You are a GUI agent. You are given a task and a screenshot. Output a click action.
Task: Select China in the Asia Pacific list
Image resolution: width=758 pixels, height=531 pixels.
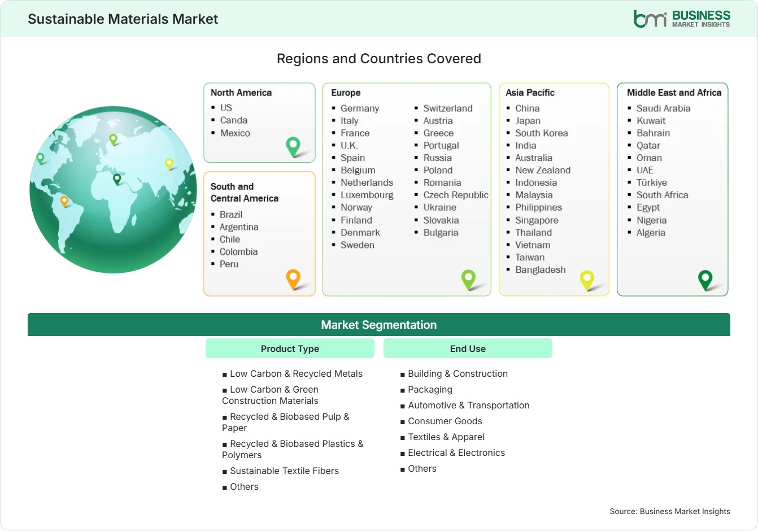point(528,108)
